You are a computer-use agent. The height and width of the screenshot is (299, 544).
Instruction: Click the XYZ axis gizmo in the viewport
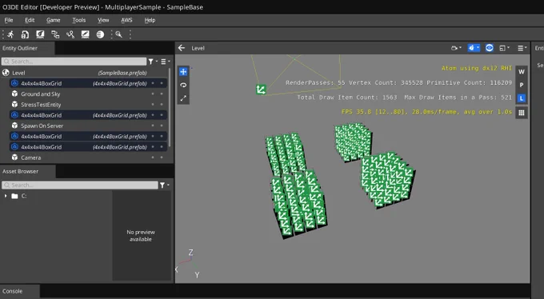click(x=188, y=265)
